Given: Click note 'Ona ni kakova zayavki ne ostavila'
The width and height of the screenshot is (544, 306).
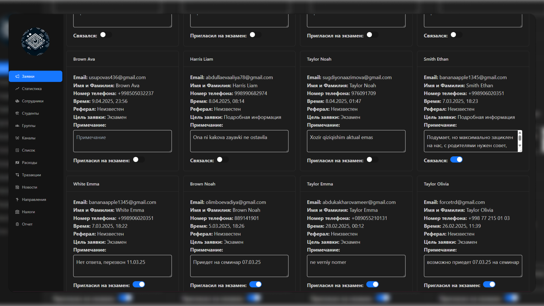Looking at the screenshot, I should click(239, 141).
